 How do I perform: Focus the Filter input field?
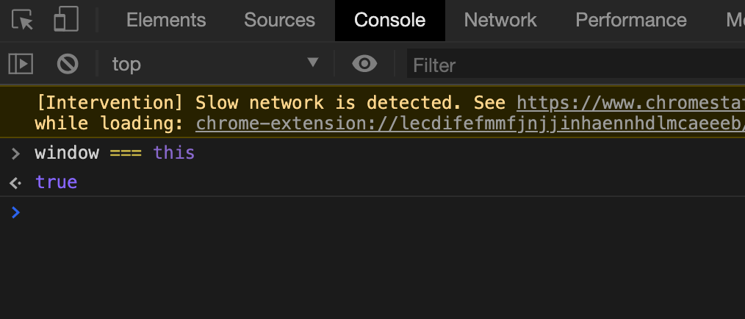click(x=576, y=65)
